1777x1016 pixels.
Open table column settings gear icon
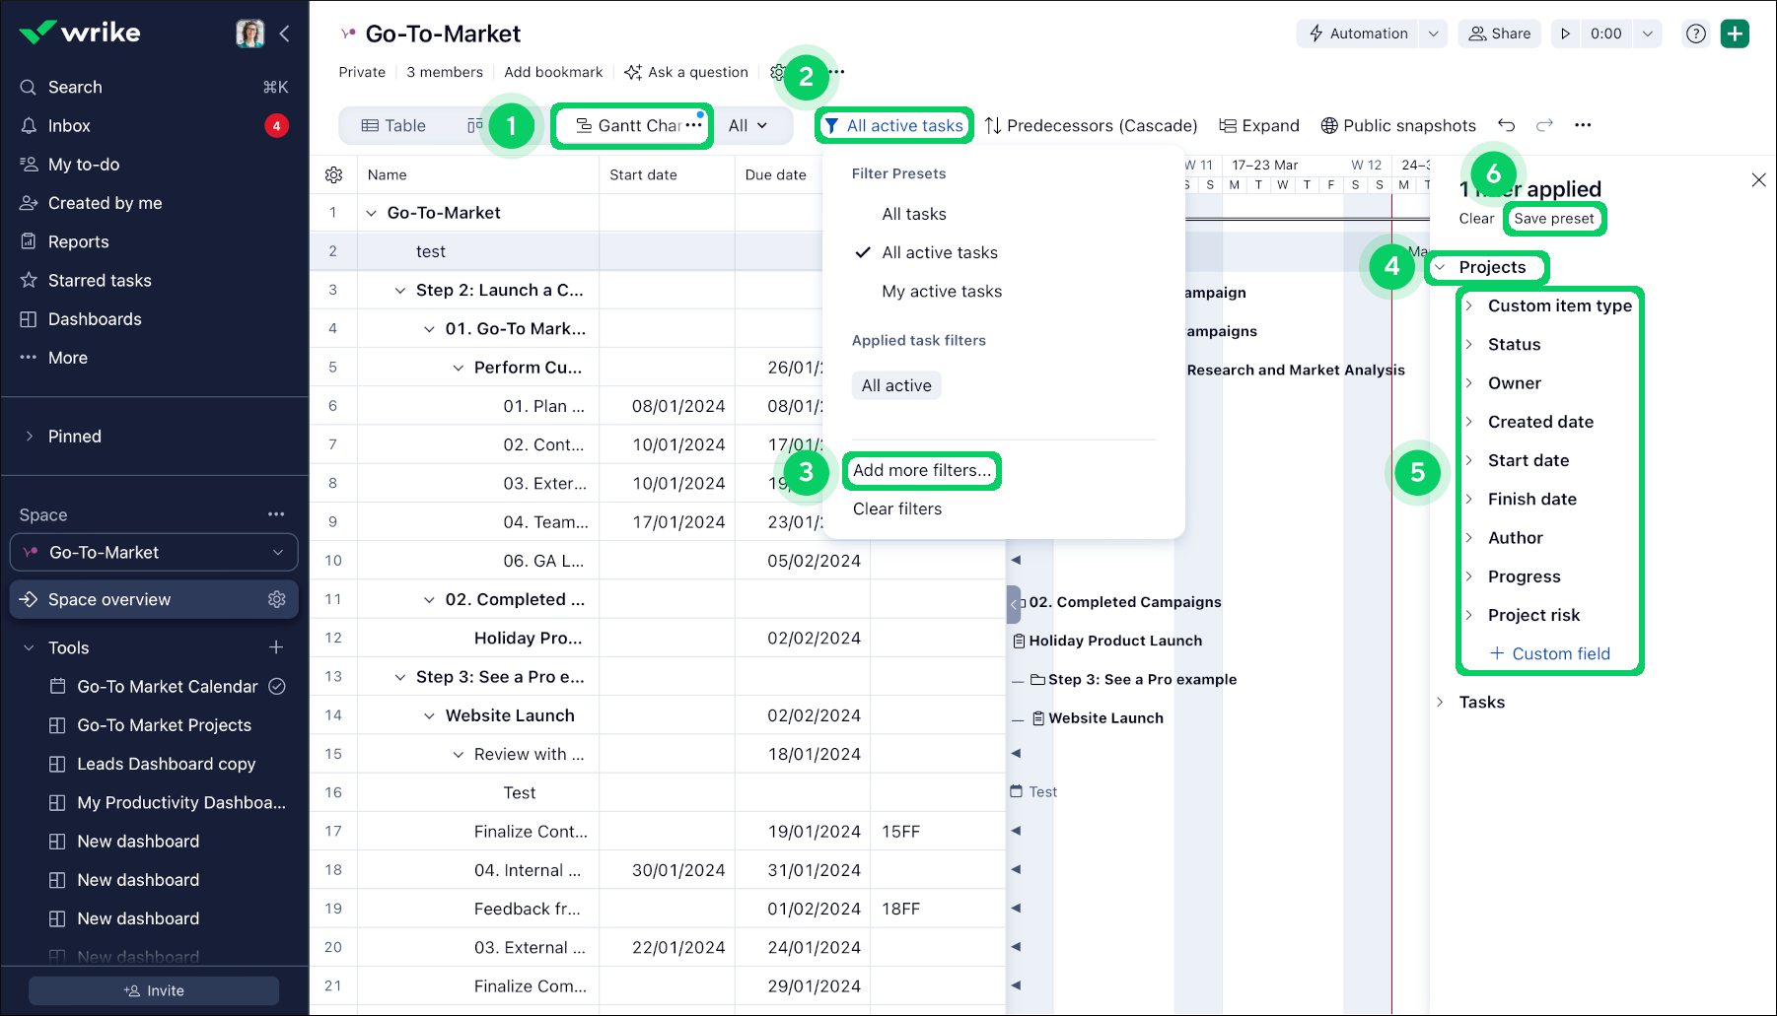(x=333, y=174)
